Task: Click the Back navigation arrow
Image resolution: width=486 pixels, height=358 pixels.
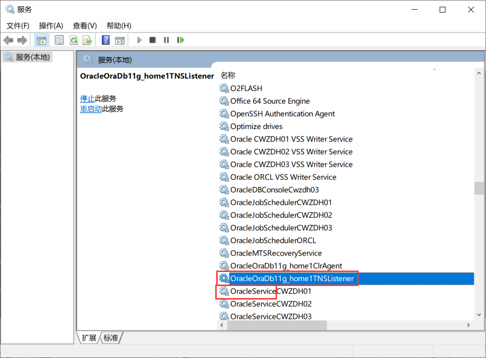Action: 8,40
